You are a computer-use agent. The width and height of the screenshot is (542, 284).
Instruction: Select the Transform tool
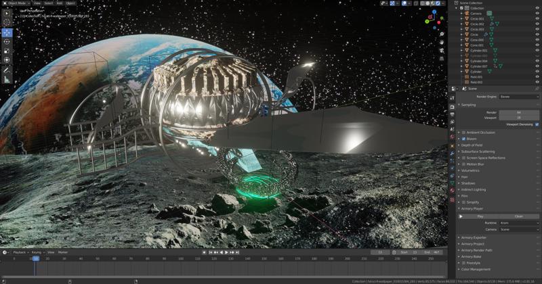pos(7,60)
